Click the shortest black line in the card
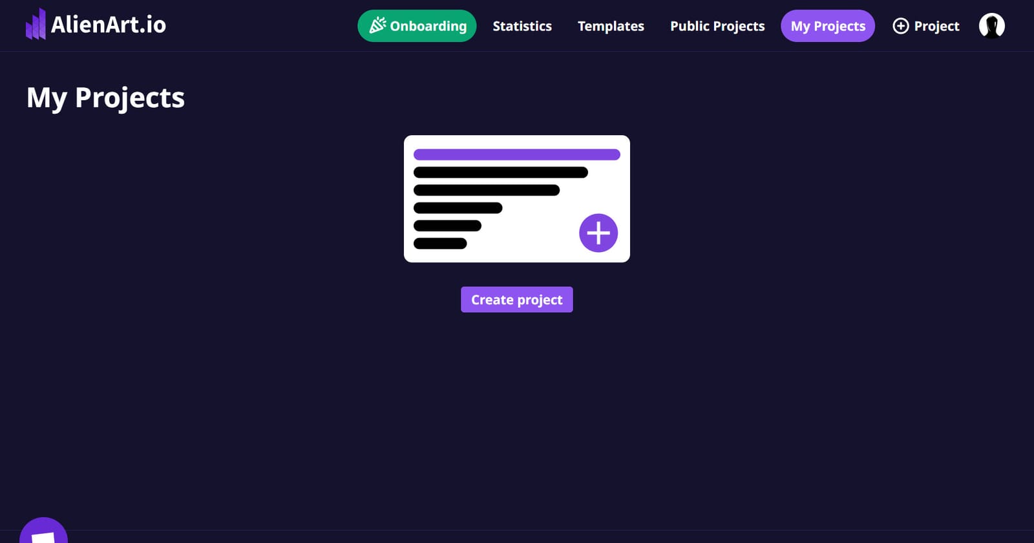This screenshot has width=1034, height=543. pyautogui.click(x=440, y=244)
